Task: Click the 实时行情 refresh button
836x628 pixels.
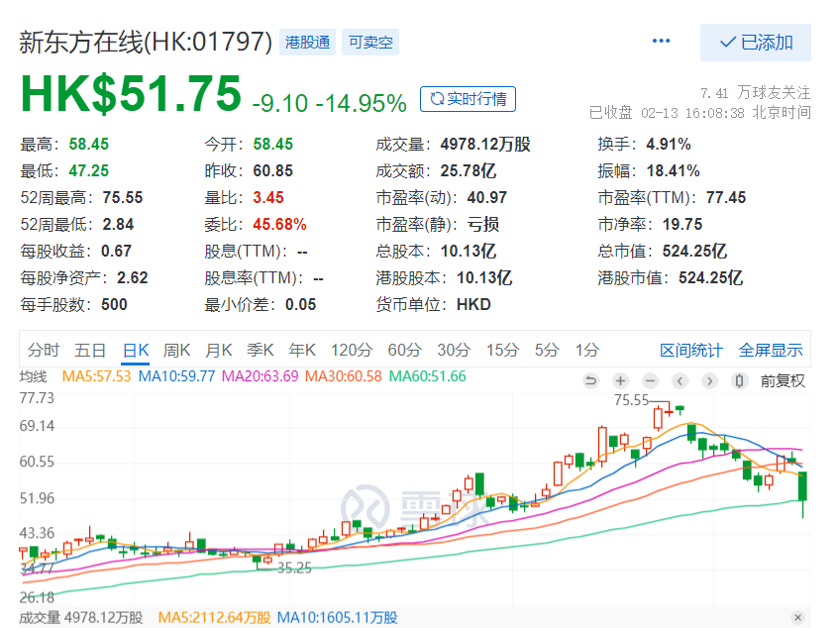Action: (x=468, y=99)
